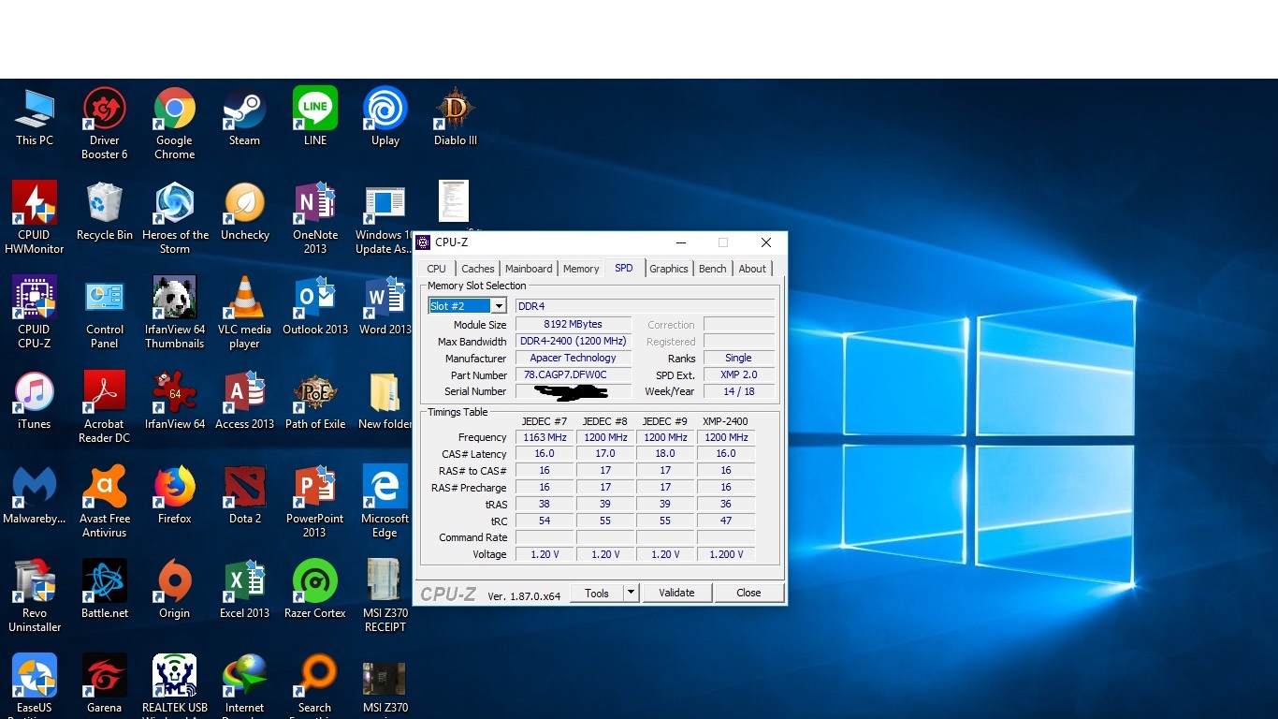This screenshot has height=719, width=1278.
Task: Open Revo Uninstaller shortcut
Action: (35, 596)
